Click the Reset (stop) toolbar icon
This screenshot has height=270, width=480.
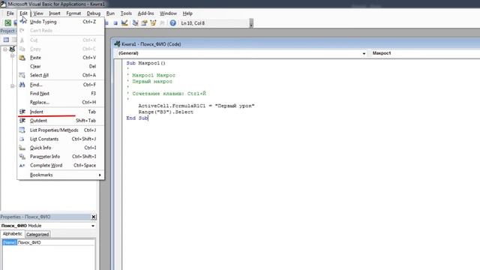115,23
